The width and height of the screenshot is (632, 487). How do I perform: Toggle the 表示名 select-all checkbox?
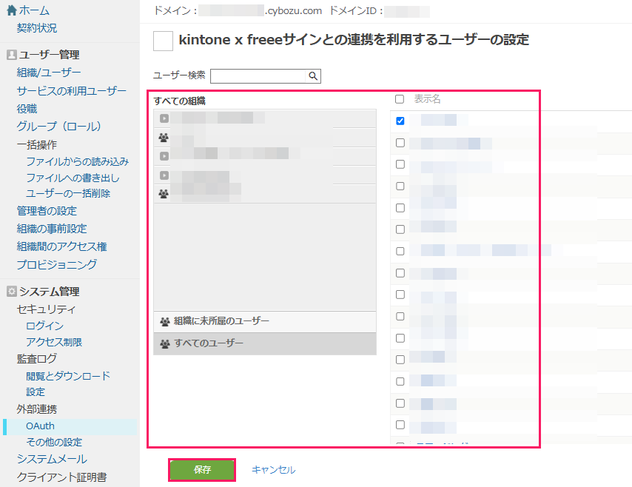pos(400,99)
